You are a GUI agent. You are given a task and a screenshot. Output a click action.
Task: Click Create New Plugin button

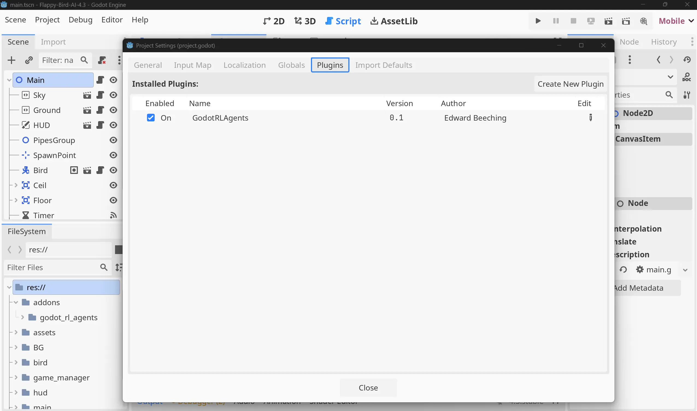point(570,84)
